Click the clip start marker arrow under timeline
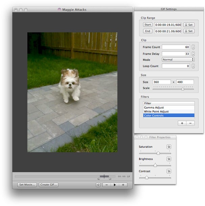Viewport: 205px width, 206px height. [99, 179]
